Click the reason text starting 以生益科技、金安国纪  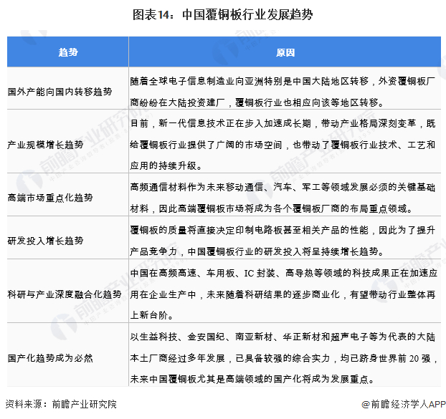283,358
